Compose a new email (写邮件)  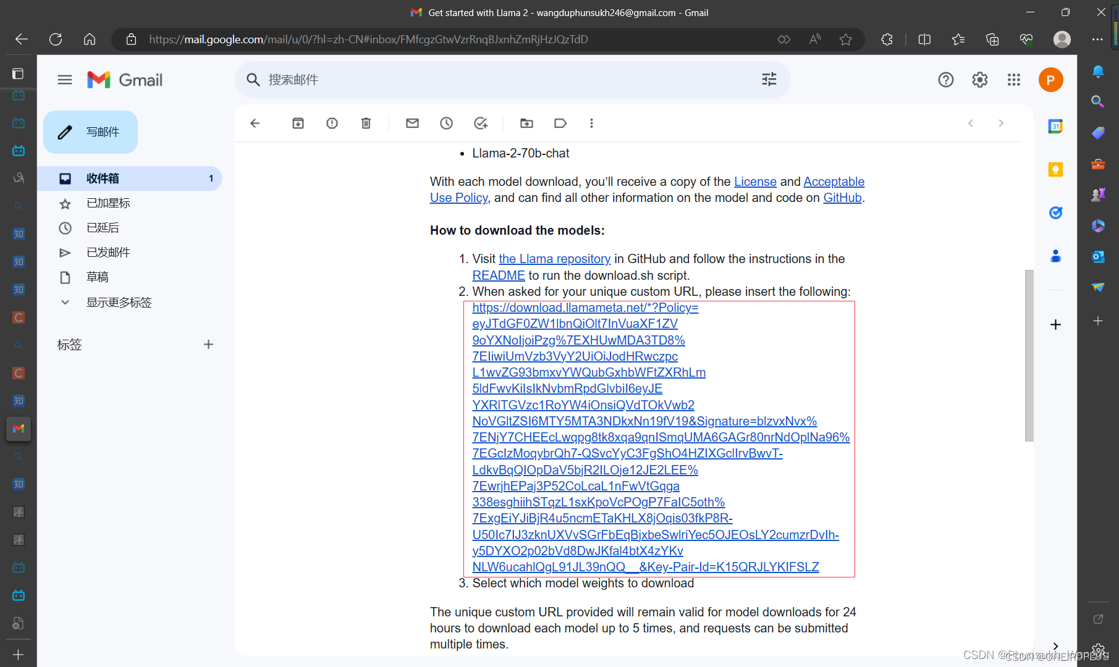click(x=90, y=132)
